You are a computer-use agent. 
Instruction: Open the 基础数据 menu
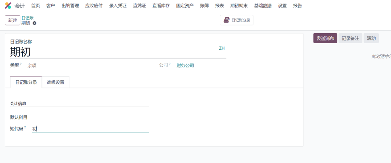click(263, 6)
